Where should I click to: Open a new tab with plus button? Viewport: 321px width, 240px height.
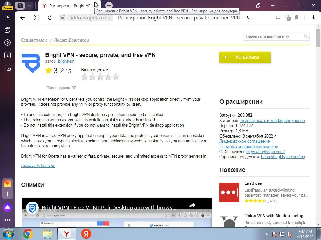(109, 6)
